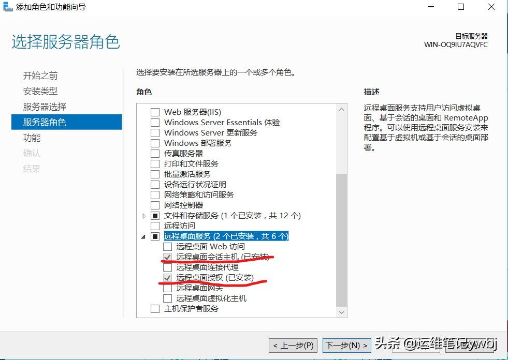The height and width of the screenshot is (360, 508).
Task: Select the 设备运行状况证明 checkbox
Action: [155, 185]
